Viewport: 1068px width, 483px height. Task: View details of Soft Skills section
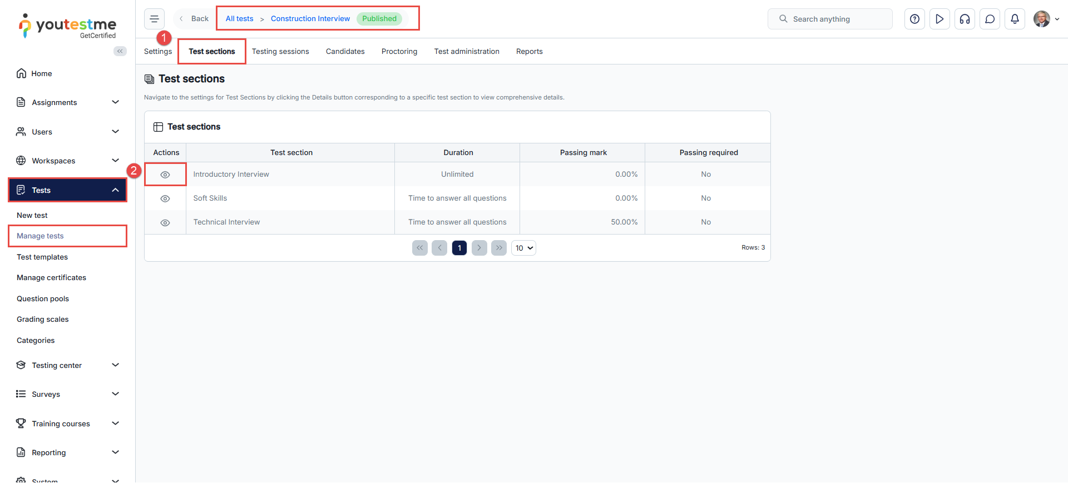(x=165, y=198)
